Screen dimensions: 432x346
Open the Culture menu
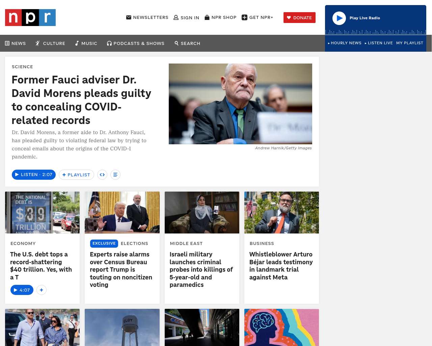[50, 43]
